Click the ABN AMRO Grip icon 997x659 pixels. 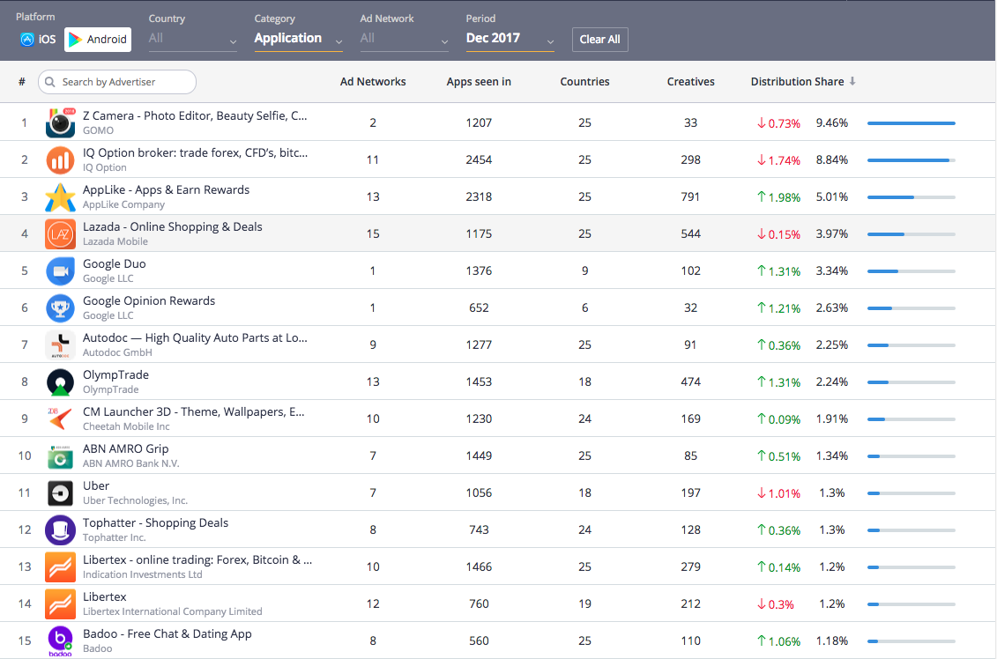(x=61, y=455)
